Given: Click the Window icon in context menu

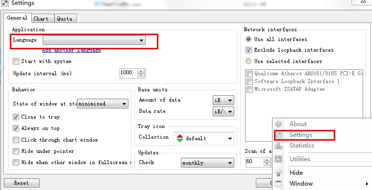Looking at the screenshot, I should (278, 184).
